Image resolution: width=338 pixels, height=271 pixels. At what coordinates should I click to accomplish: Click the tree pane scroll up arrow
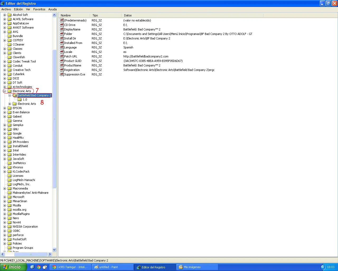pos(54,15)
